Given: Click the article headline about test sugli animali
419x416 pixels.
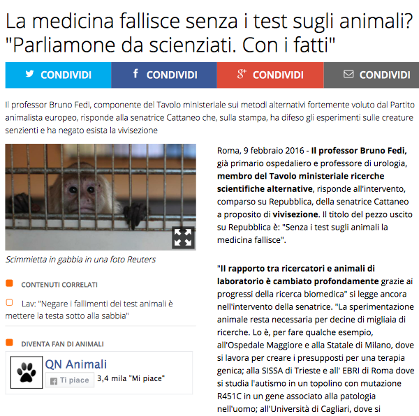Looking at the screenshot, I should 209,33.
